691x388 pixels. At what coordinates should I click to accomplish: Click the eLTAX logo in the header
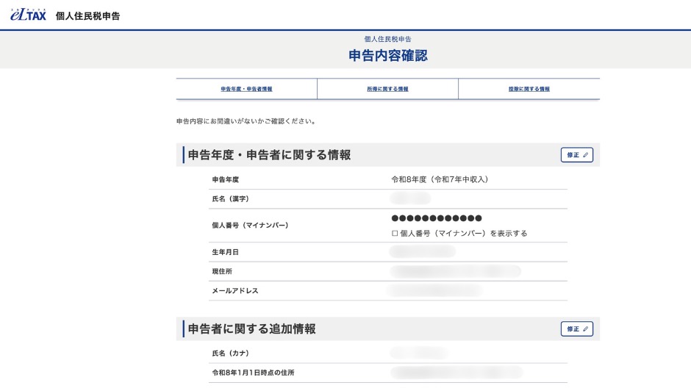point(28,15)
